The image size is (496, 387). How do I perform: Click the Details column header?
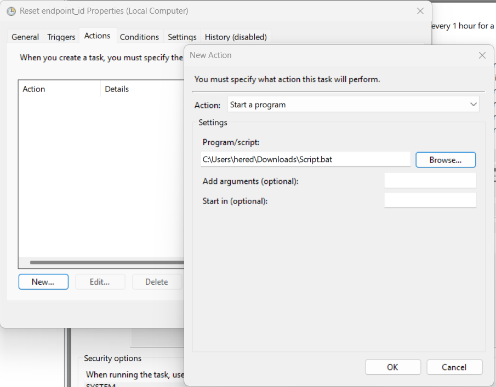[x=140, y=89]
